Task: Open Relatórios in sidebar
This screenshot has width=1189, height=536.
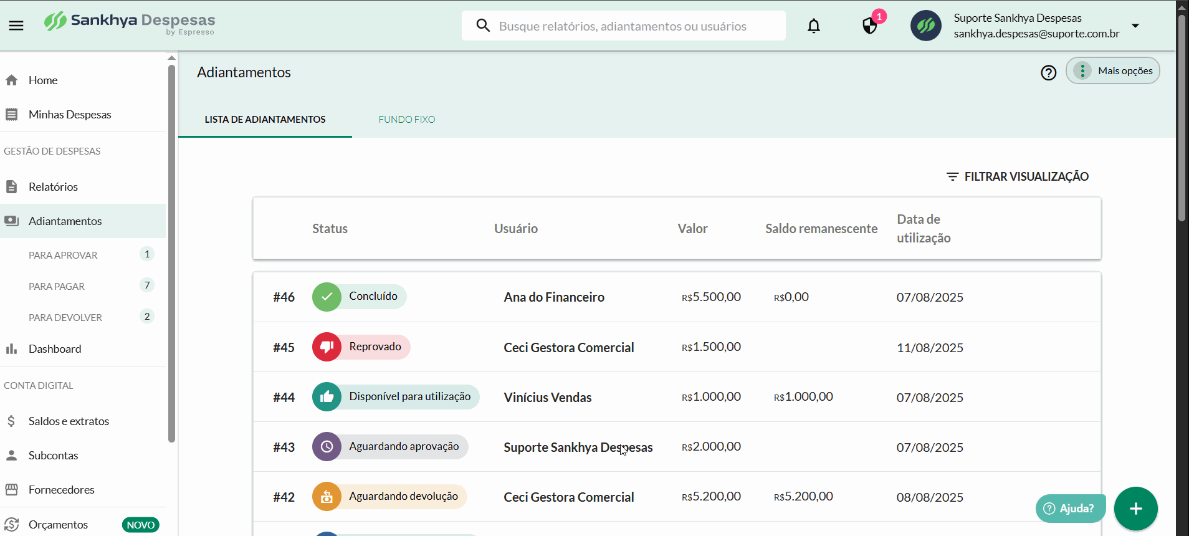Action: 83,187
